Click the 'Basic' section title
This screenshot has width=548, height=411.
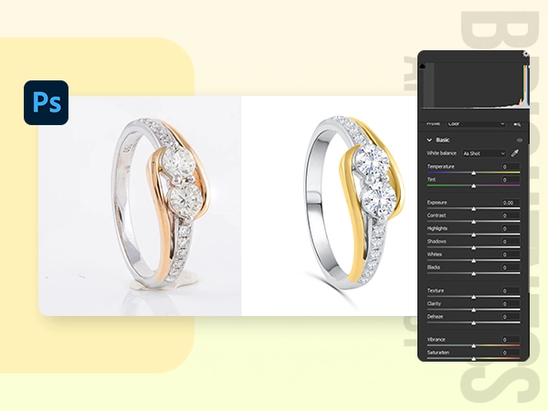click(x=443, y=140)
